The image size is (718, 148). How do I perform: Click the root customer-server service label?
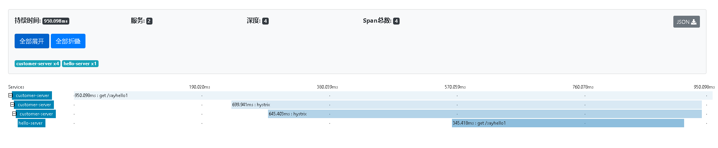pyautogui.click(x=32, y=95)
